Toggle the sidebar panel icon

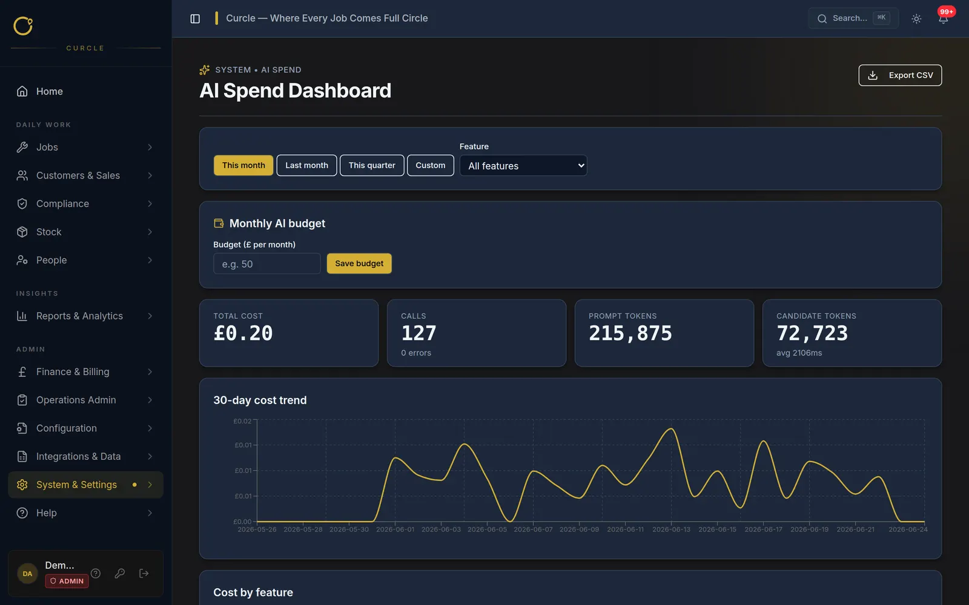[195, 19]
